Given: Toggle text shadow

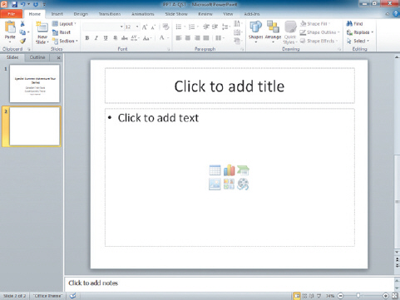Looking at the screenshot, I should (x=115, y=38).
